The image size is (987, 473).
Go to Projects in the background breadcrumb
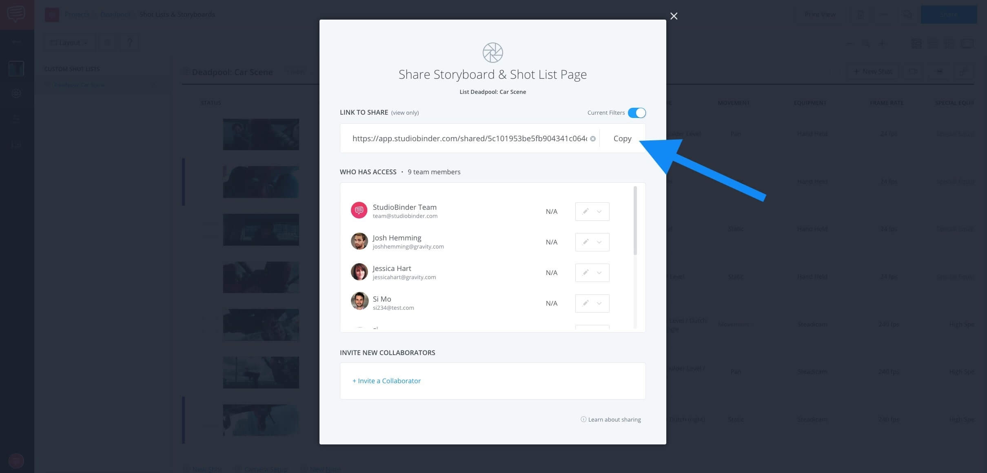(77, 15)
